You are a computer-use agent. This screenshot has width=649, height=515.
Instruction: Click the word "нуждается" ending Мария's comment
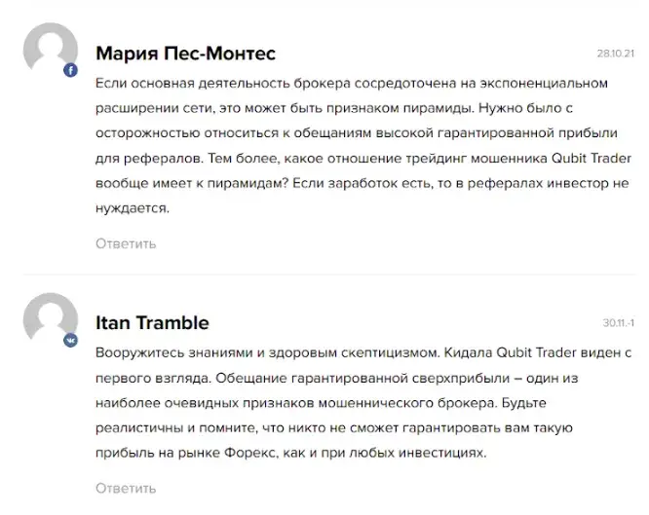click(132, 208)
